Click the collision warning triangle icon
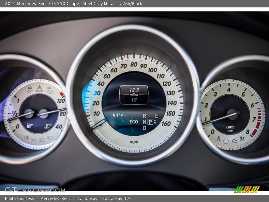Screen dimensions: 269x202 (x=39, y=89)
